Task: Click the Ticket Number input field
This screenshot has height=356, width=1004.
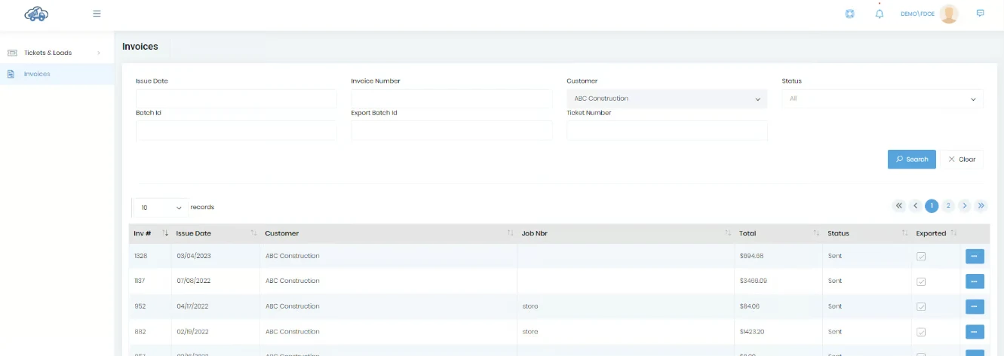Action: [x=667, y=130]
